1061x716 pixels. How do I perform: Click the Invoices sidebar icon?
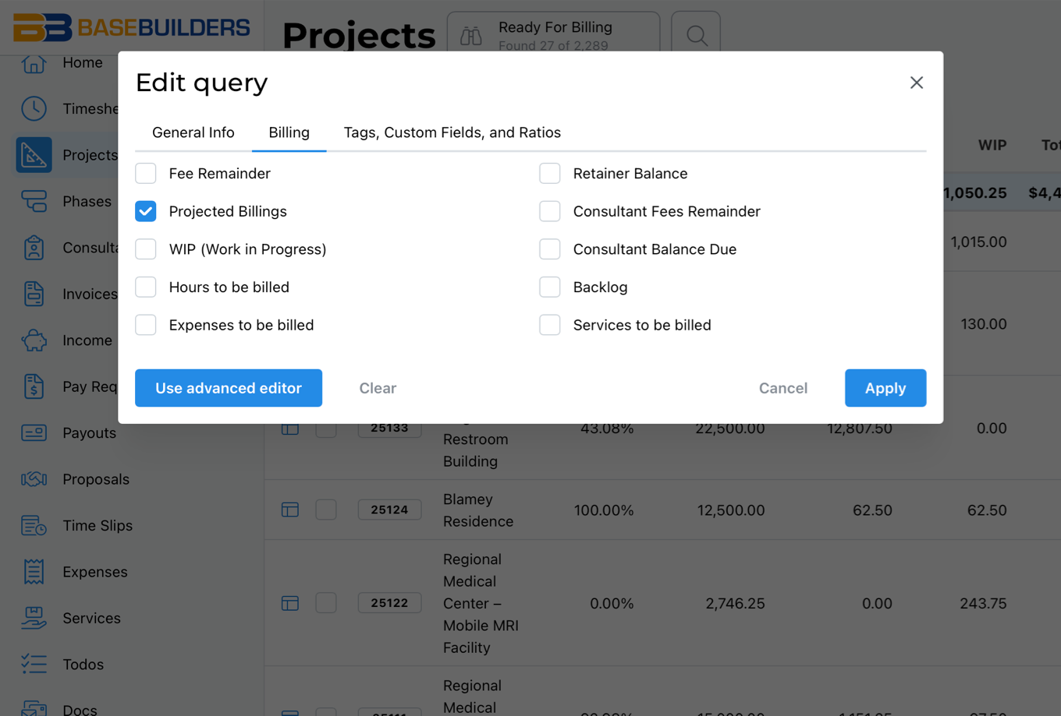click(x=34, y=294)
